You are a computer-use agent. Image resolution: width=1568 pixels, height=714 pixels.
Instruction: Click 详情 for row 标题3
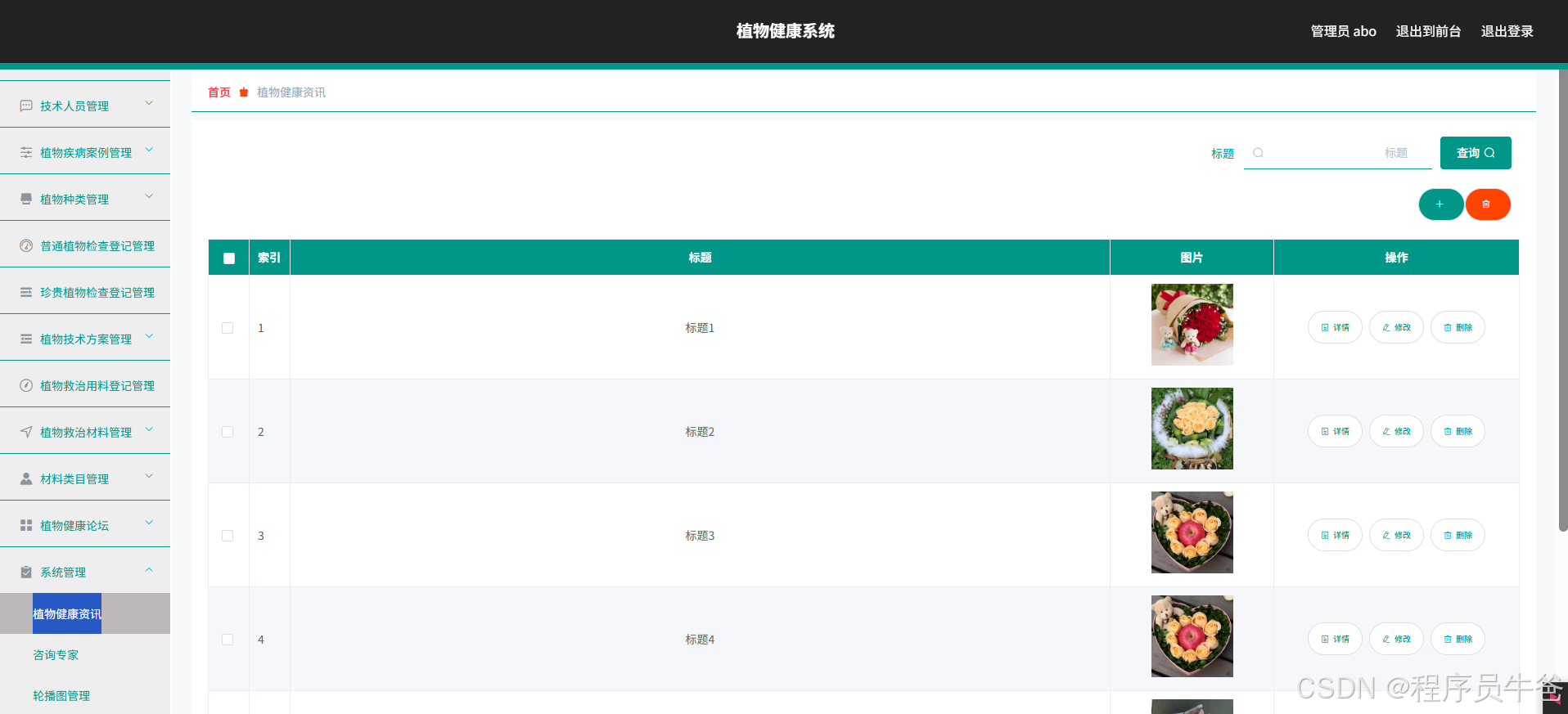(x=1335, y=535)
